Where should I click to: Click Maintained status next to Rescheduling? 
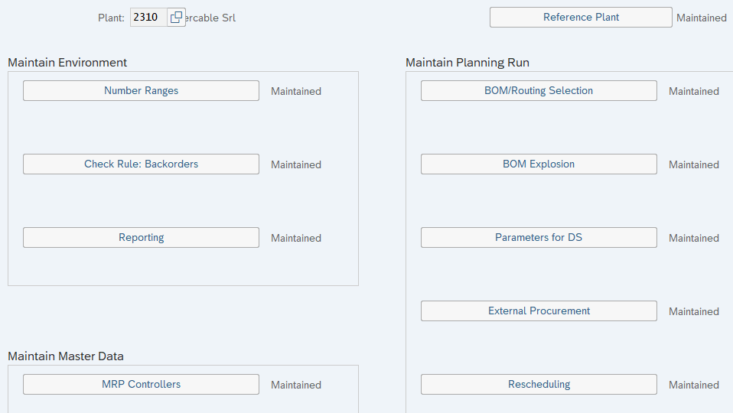coord(694,385)
